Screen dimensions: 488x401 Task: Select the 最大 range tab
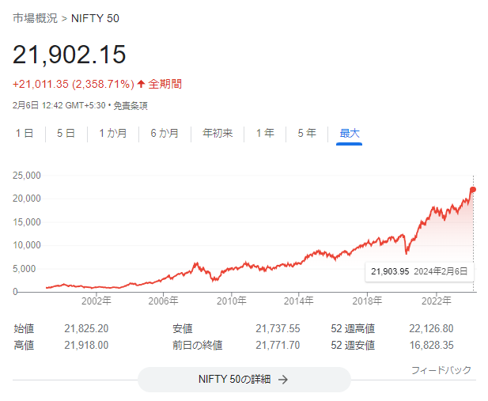click(350, 133)
